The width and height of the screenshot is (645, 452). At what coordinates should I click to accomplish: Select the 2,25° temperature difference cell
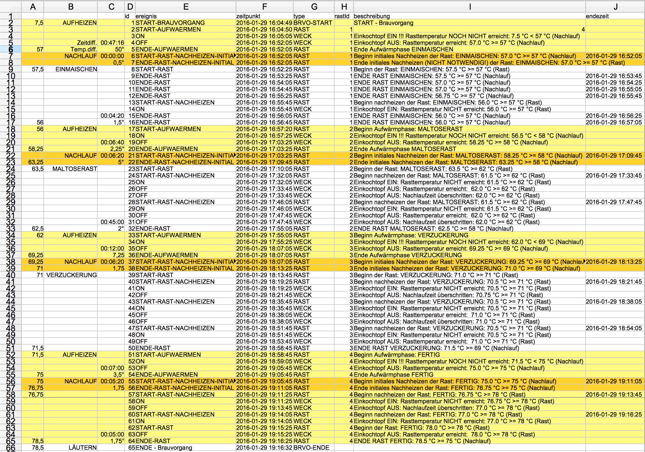pyautogui.click(x=111, y=149)
